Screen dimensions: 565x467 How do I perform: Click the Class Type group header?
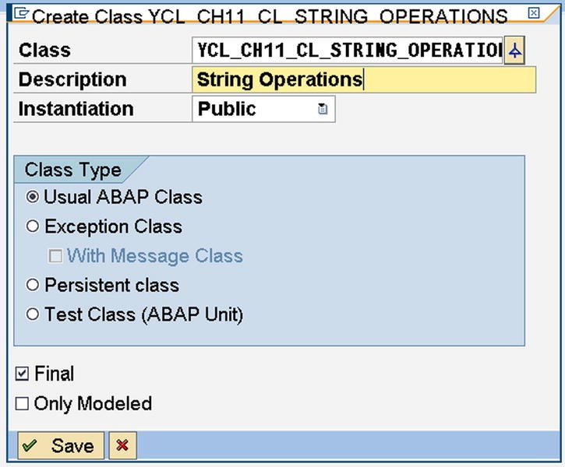coord(72,170)
